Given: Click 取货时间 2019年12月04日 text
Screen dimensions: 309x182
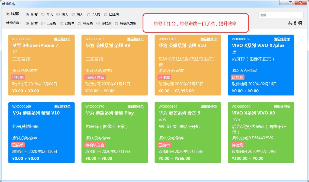Looking at the screenshot, I should 35,84.
